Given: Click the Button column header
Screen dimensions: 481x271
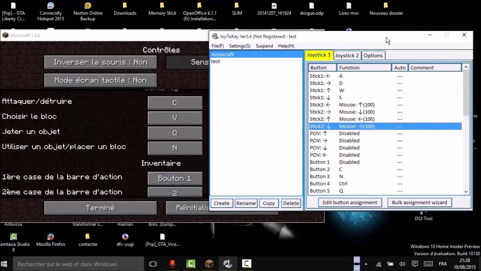Looking at the screenshot, I should [x=323, y=68].
